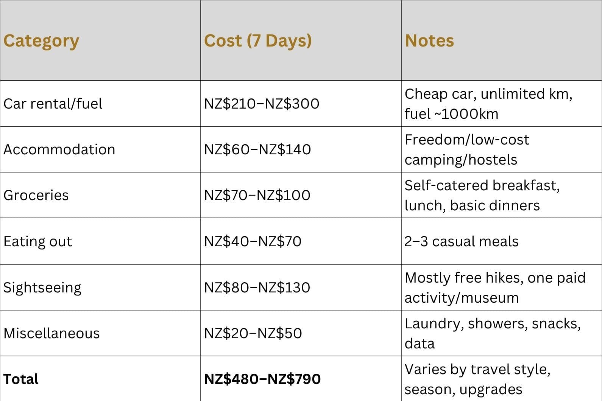Select the Eating out row label
The image size is (602, 401).
[38, 241]
